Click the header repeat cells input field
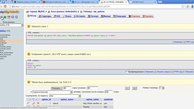 point(109,92)
